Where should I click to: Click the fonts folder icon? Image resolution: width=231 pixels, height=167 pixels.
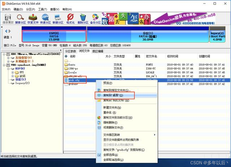[x=66, y=65]
